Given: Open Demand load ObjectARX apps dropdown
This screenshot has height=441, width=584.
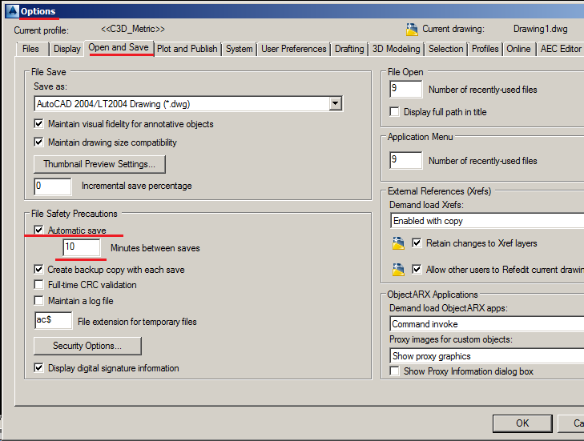Looking at the screenshot, I should coord(487,324).
